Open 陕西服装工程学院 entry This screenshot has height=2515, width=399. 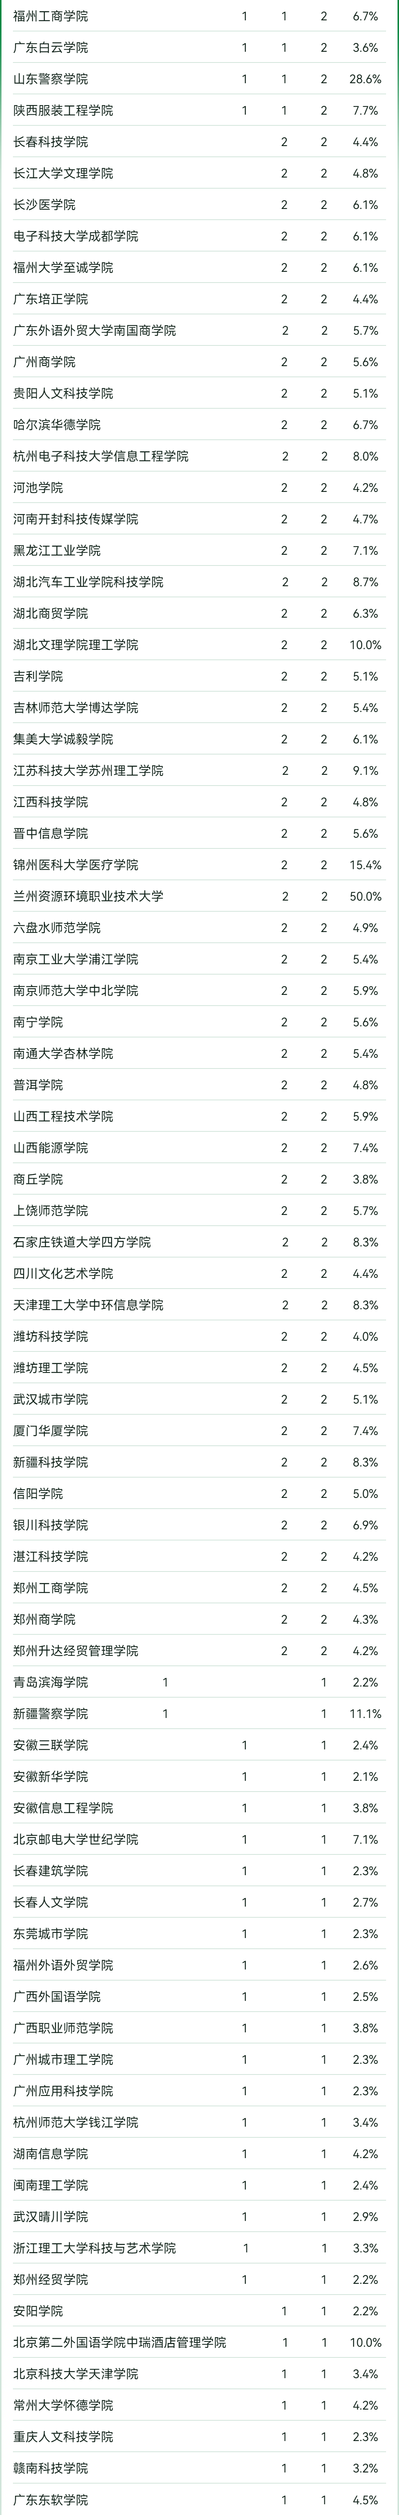click(x=64, y=110)
